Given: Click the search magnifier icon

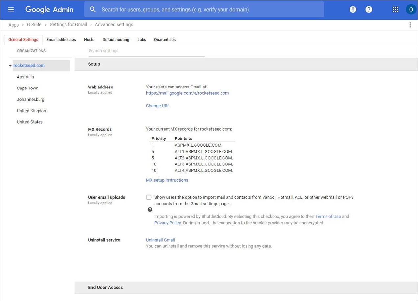Looking at the screenshot, I should click(x=93, y=9).
